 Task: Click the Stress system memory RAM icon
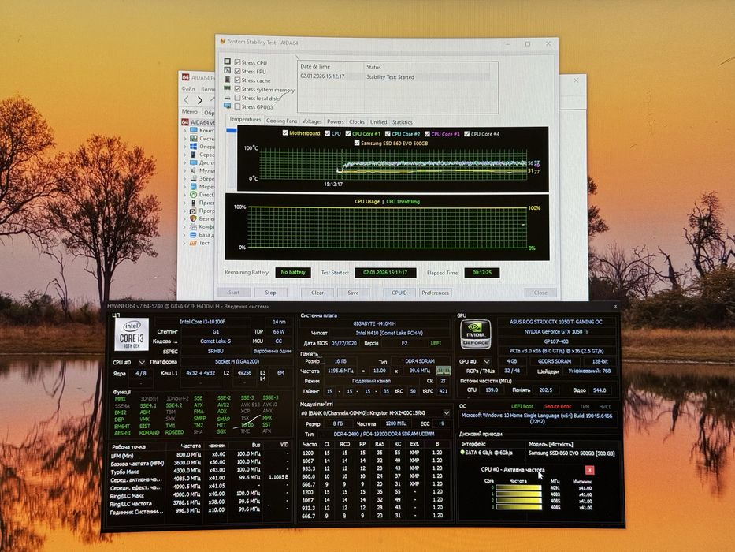(228, 88)
